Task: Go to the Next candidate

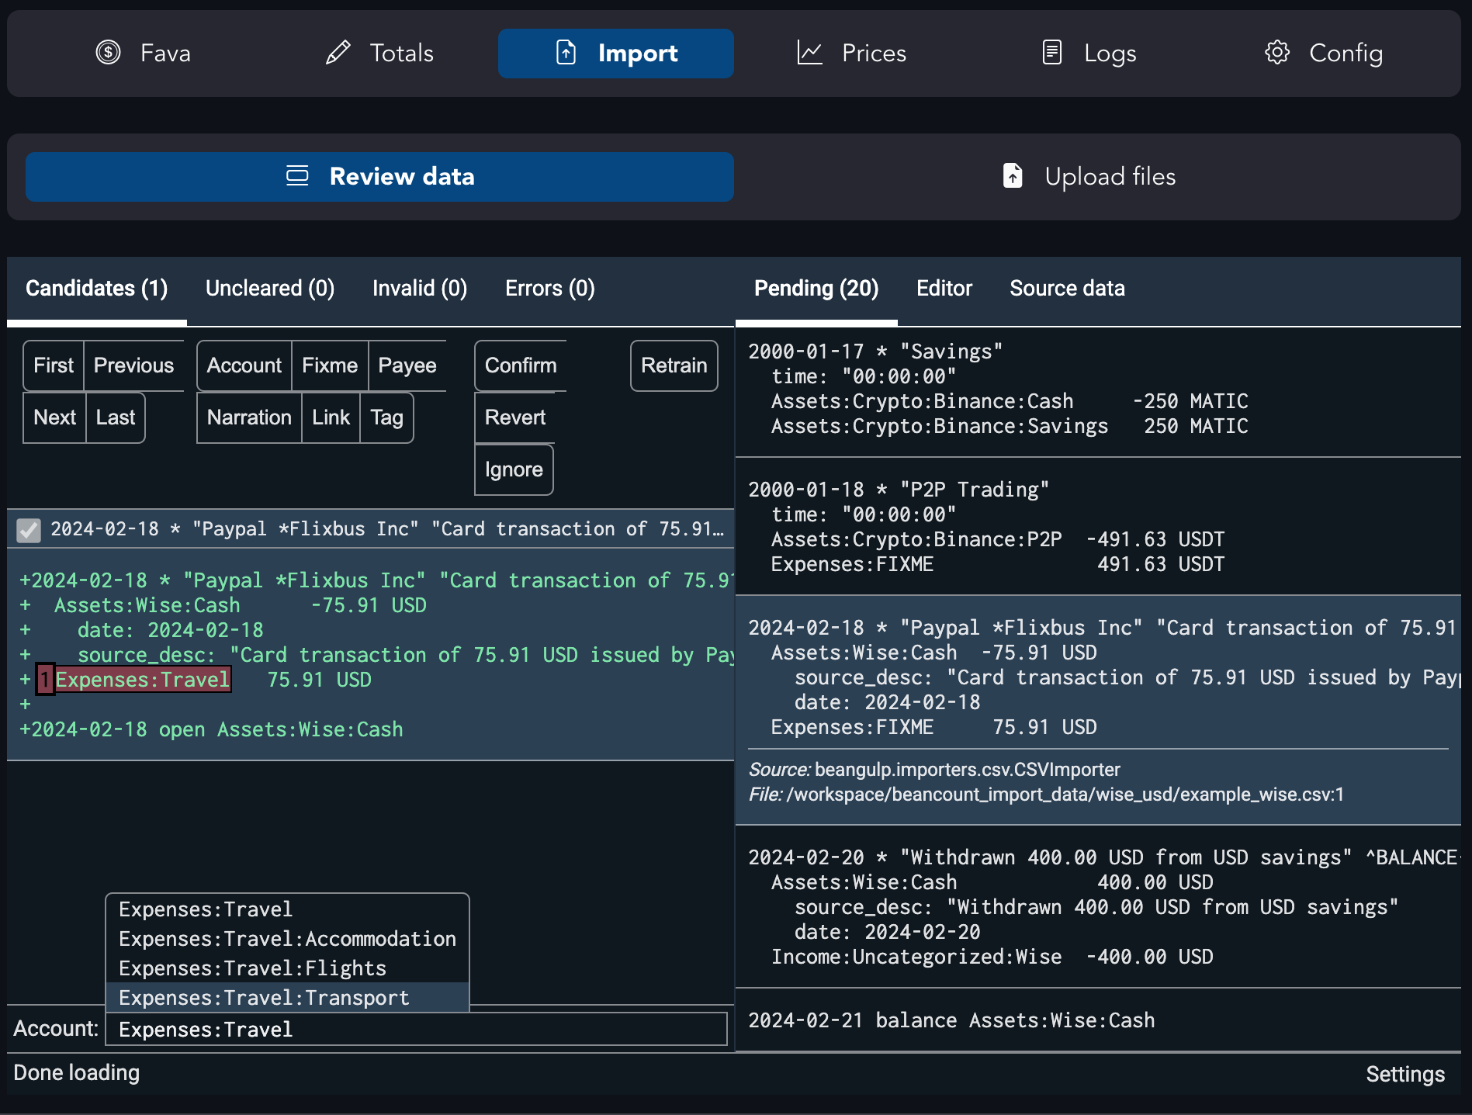Action: click(54, 417)
